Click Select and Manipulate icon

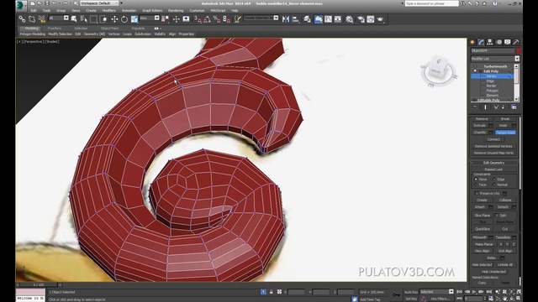(176, 19)
